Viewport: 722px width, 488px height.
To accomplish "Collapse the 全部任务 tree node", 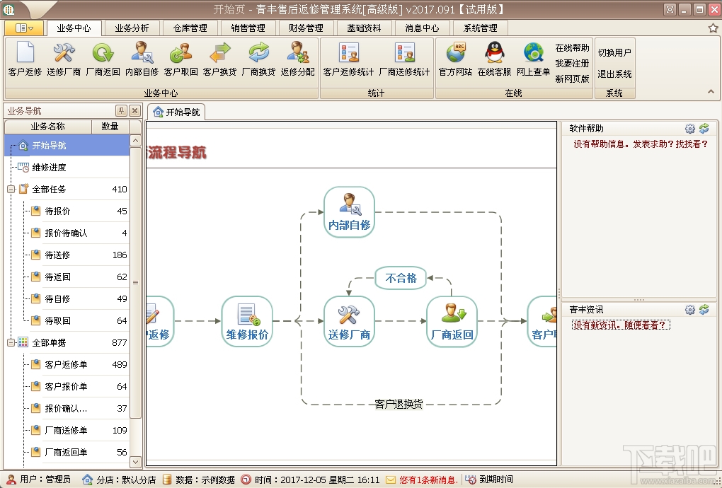I will [x=11, y=189].
